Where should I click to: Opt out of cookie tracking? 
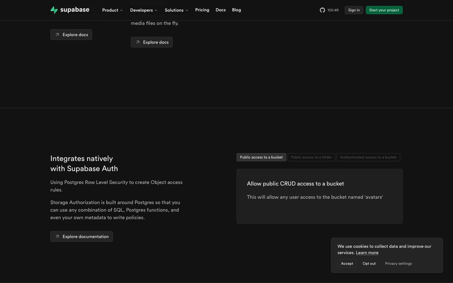pos(369,264)
